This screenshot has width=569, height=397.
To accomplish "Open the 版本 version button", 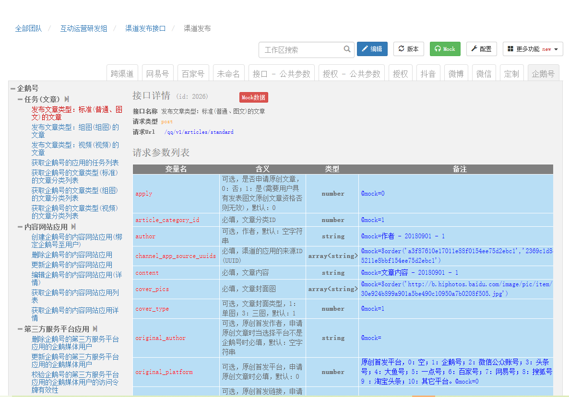I will pyautogui.click(x=408, y=49).
